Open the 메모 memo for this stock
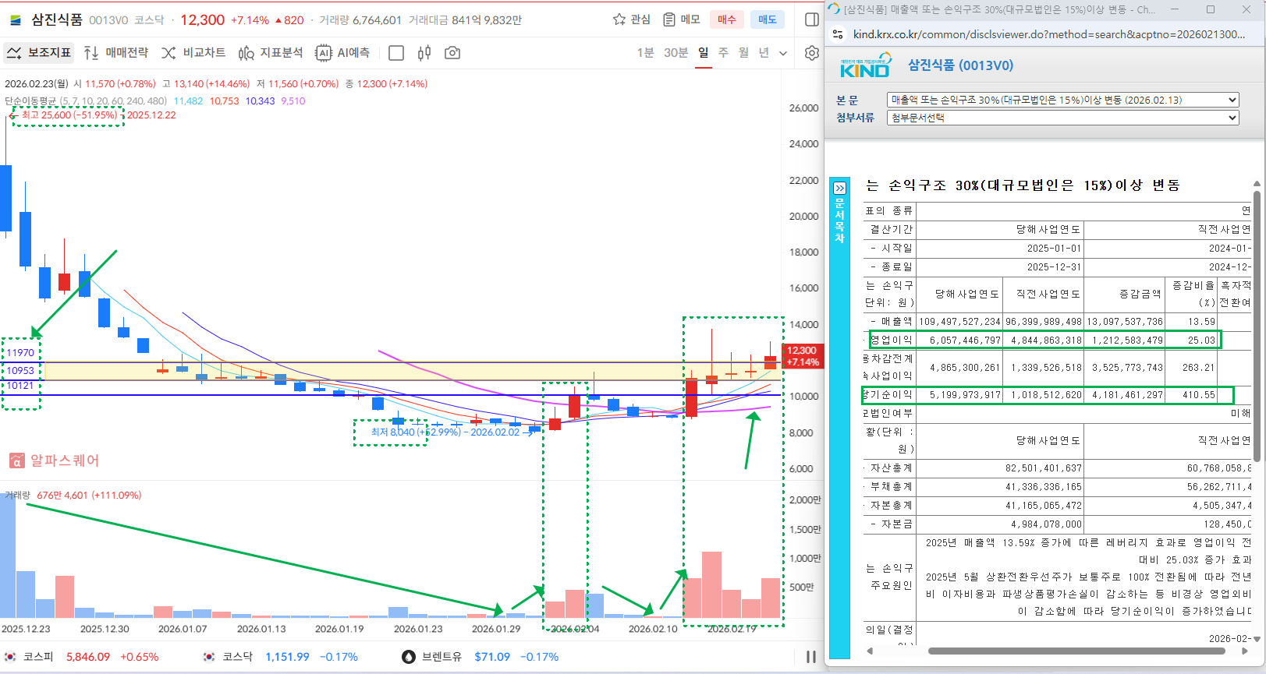 pyautogui.click(x=681, y=19)
